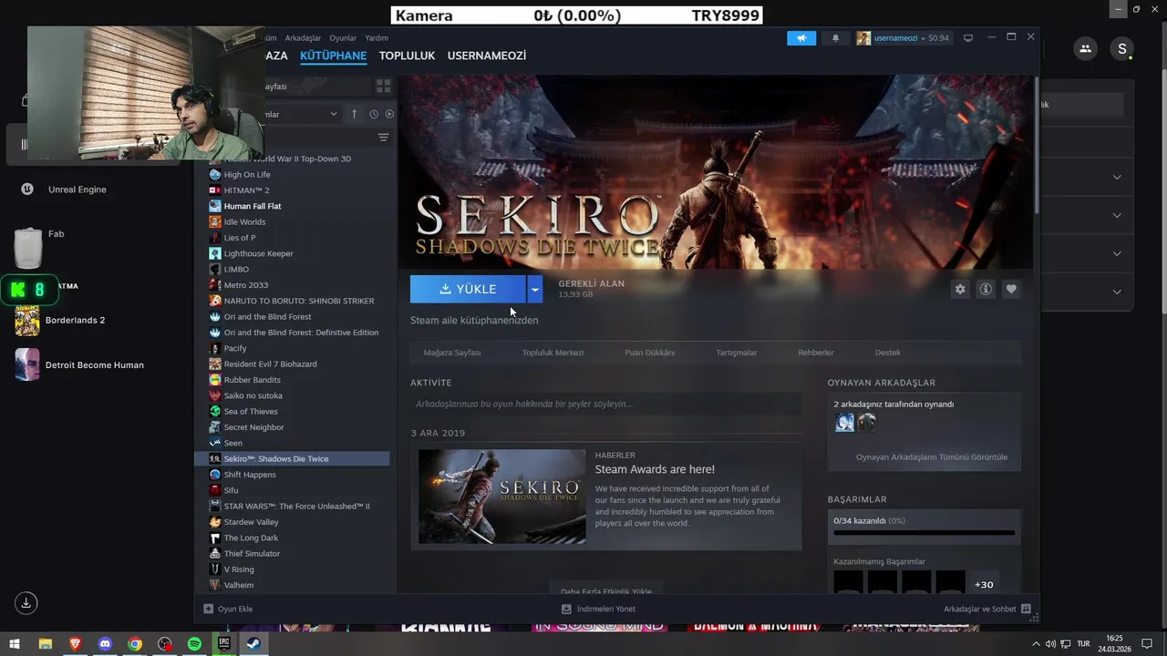This screenshot has height=656, width=1167.
Task: Open Rehberler link
Action: coord(816,353)
